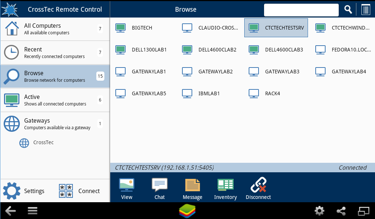Click the Browse count badge 15
The width and height of the screenshot is (375, 219).
click(100, 76)
